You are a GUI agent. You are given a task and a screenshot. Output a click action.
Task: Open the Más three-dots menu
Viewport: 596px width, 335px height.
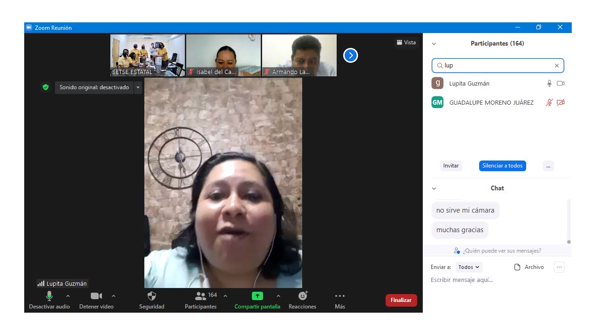[340, 296]
